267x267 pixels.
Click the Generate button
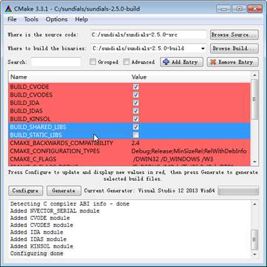click(64, 191)
